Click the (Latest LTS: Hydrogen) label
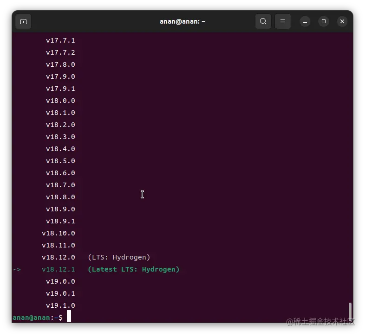 pyautogui.click(x=134, y=270)
